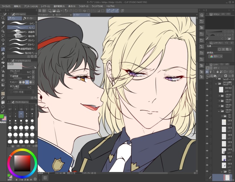Select the middle anti-aliasing option
Screen dimensions: 235x182
click(27, 82)
